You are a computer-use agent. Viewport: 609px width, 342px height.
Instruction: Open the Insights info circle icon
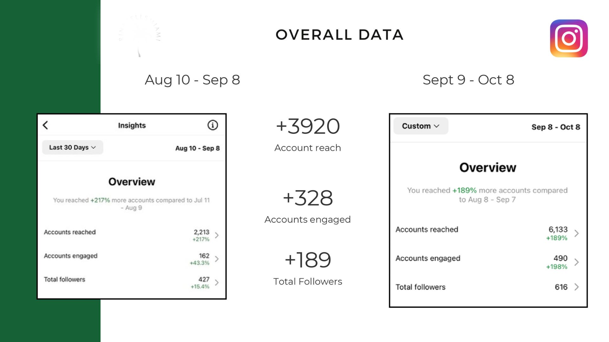[213, 125]
